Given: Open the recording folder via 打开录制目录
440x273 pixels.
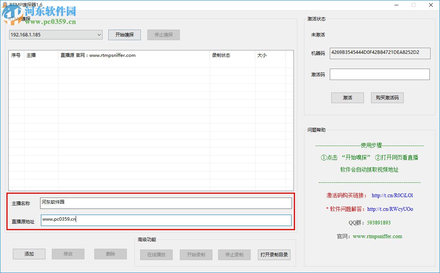Looking at the screenshot, I should (274, 254).
